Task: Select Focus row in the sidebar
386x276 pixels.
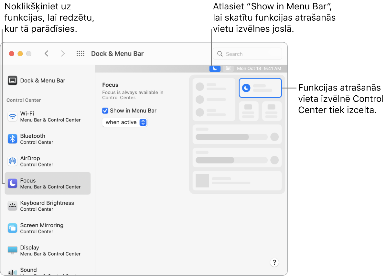Action: click(x=48, y=184)
